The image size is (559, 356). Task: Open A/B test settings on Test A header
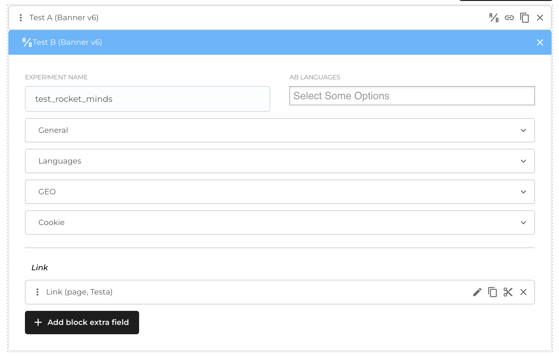click(494, 18)
